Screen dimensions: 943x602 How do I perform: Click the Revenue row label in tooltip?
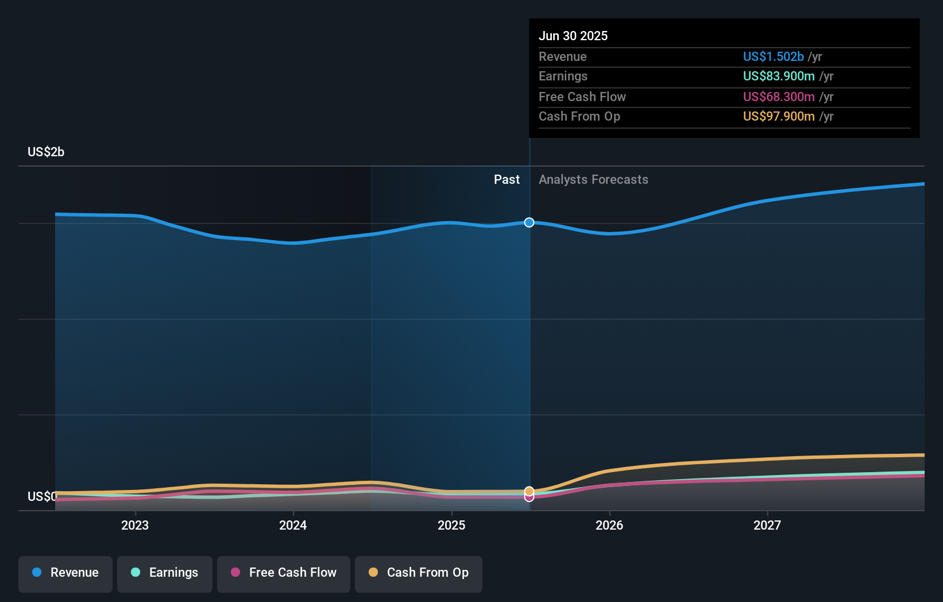click(563, 56)
